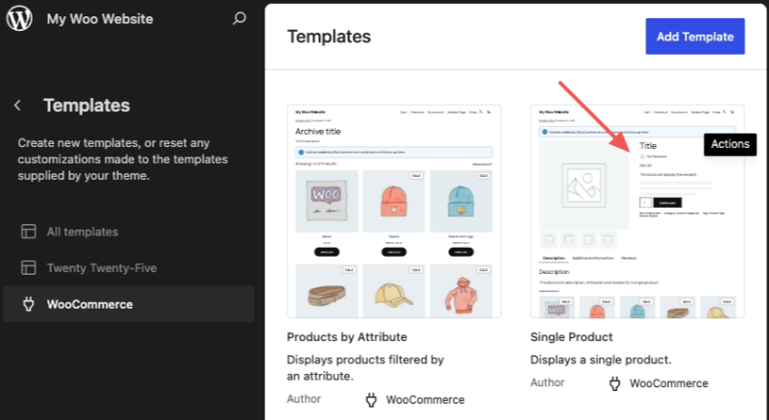This screenshot has height=420, width=769.
Task: Click the All templates layout icon
Action: click(x=29, y=232)
